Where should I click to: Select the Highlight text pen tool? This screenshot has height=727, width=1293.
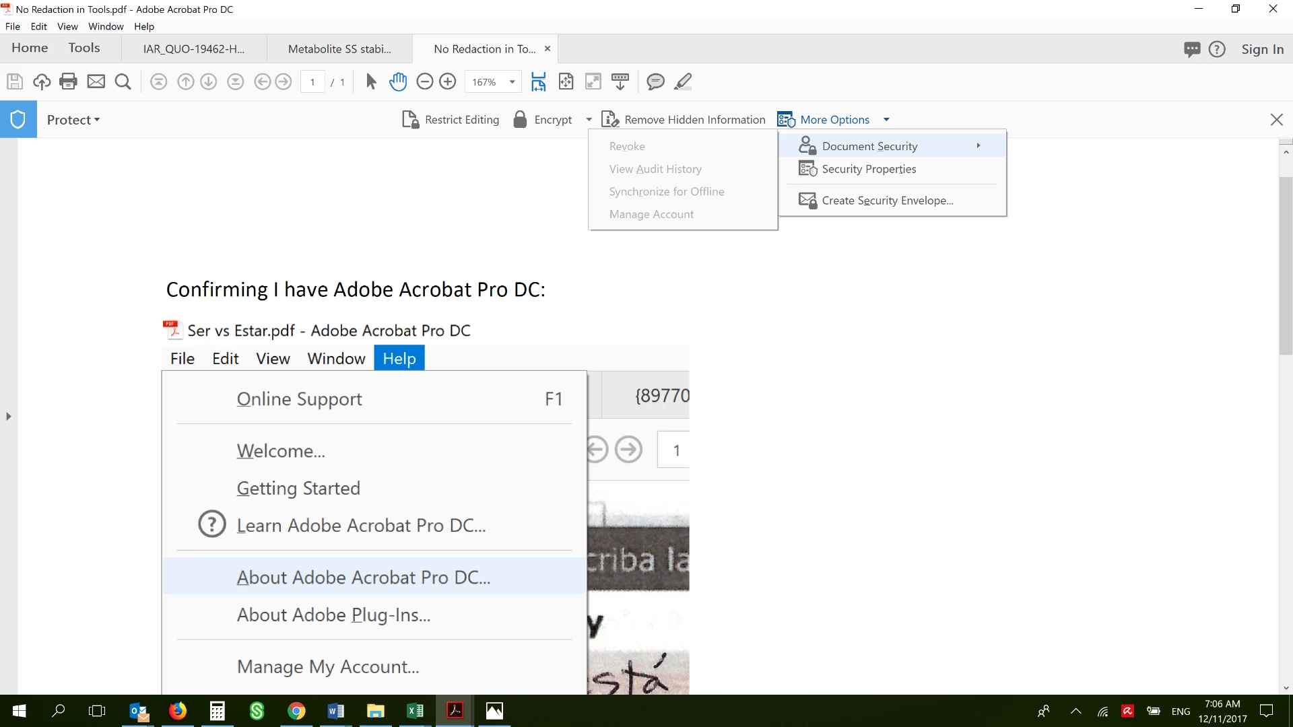pyautogui.click(x=683, y=82)
